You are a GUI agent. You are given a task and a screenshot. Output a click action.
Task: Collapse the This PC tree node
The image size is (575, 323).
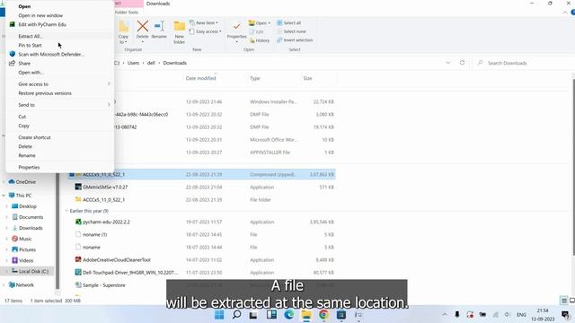4,196
